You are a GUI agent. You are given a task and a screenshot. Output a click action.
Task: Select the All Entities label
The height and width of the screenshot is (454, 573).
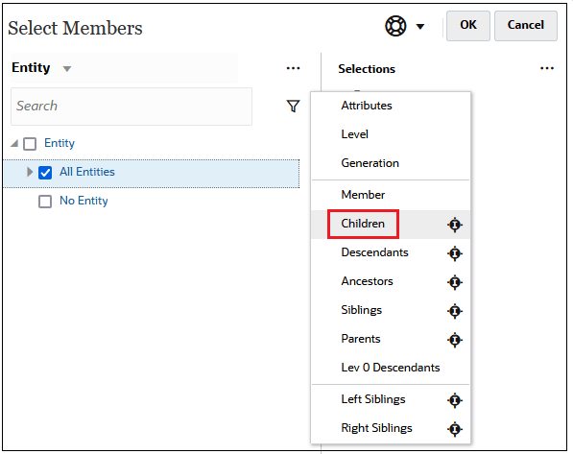[87, 172]
